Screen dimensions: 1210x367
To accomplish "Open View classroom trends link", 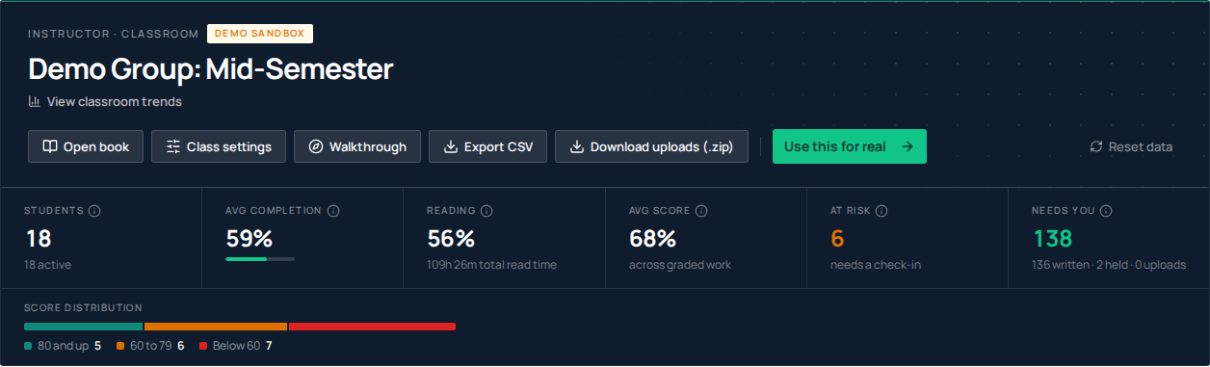I will (x=105, y=101).
